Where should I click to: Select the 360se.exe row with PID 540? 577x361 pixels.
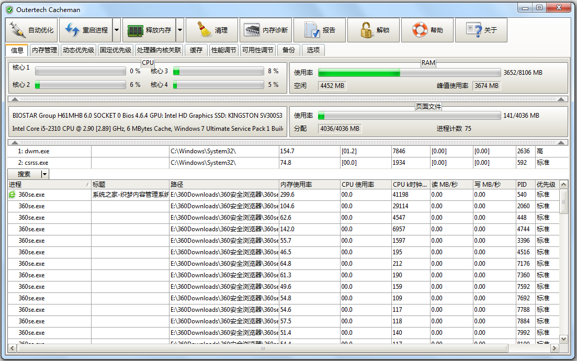(284, 195)
